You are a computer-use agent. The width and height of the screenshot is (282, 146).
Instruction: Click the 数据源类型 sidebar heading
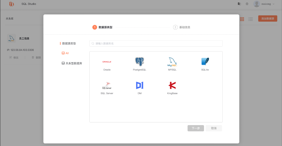[x=69, y=43]
